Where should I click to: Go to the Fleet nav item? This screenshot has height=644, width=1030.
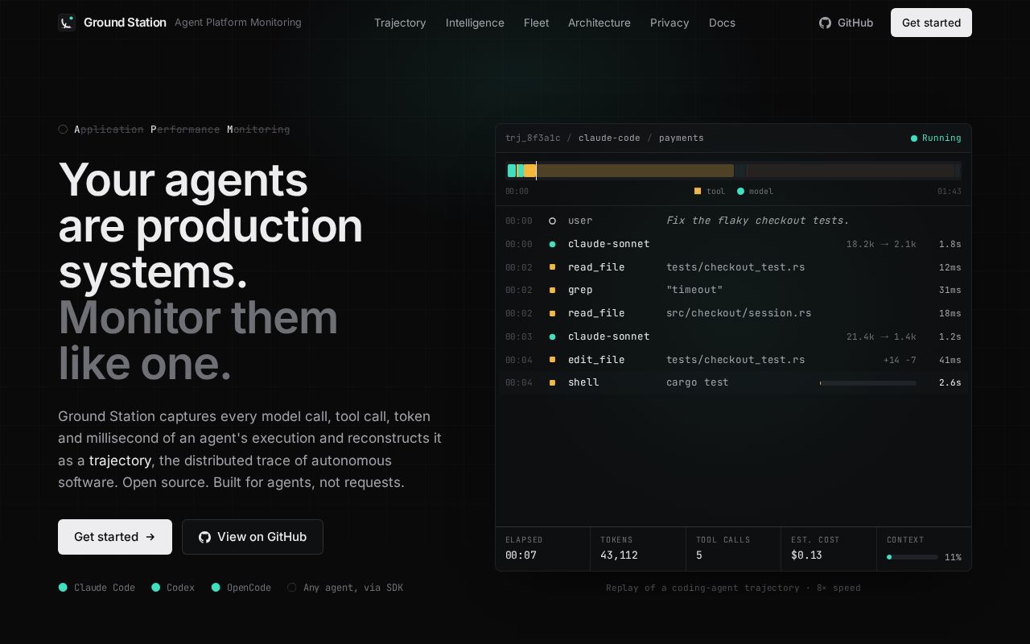(536, 23)
